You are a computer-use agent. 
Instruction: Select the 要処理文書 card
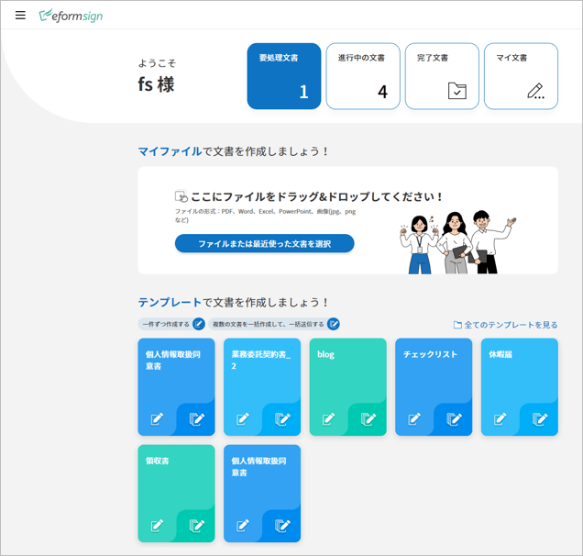tap(284, 76)
